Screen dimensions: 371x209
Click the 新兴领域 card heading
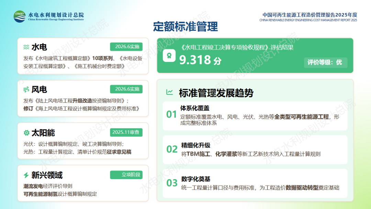47,175
